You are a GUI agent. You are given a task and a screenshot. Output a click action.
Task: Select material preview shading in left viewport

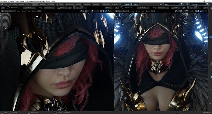point(106,11)
